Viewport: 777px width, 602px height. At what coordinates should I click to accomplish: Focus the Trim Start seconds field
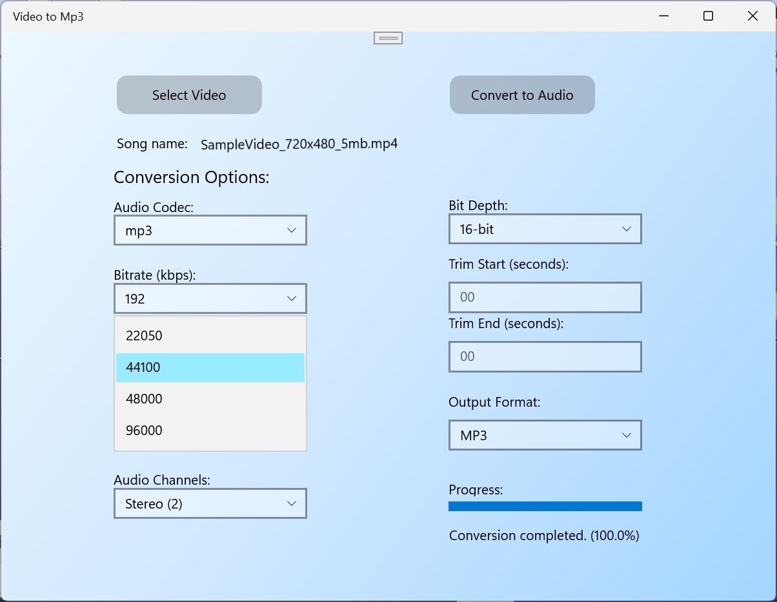point(545,297)
